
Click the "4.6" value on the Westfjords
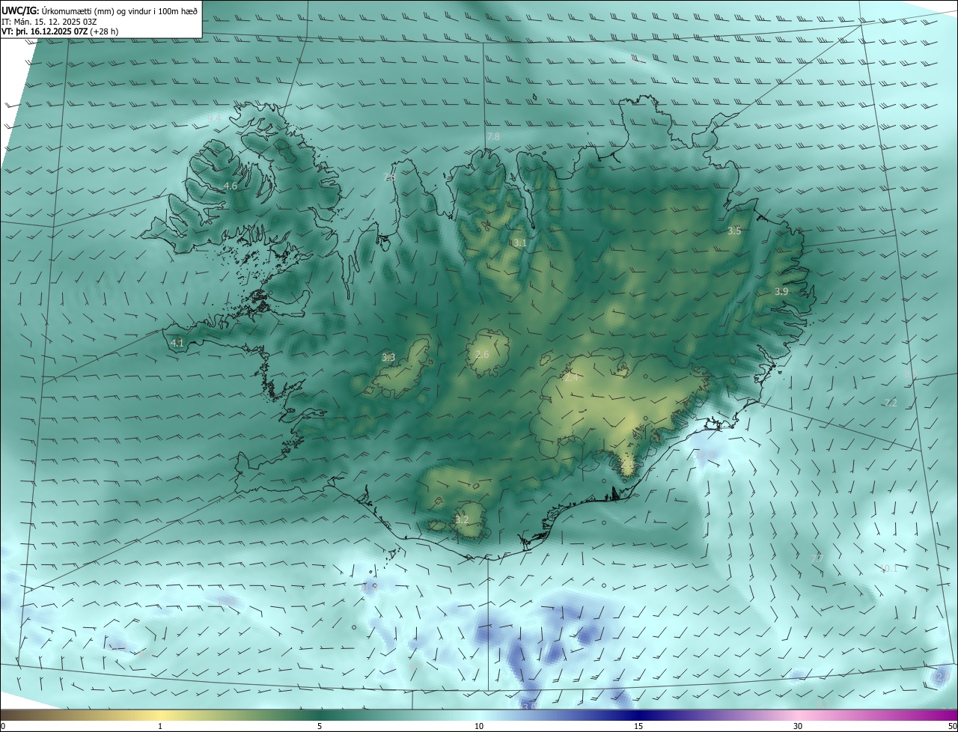click(x=231, y=186)
